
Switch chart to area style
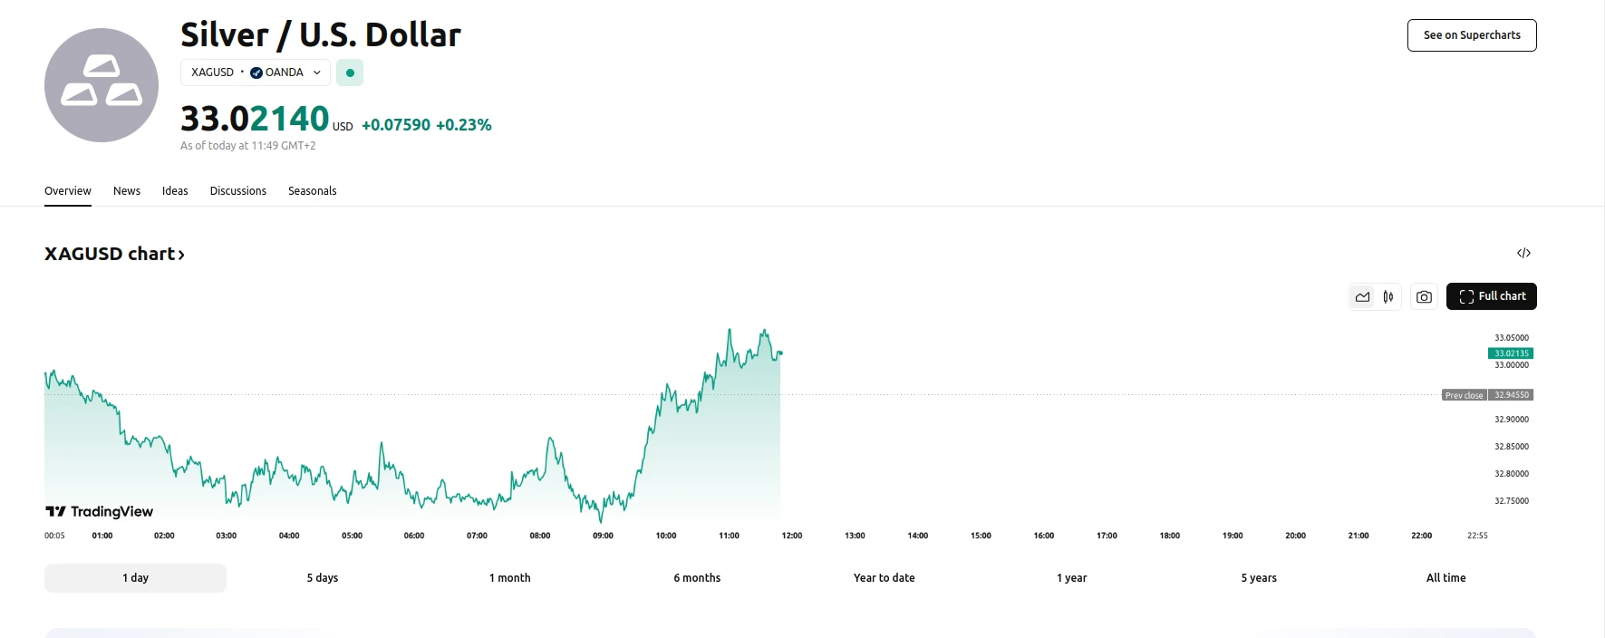click(x=1362, y=297)
